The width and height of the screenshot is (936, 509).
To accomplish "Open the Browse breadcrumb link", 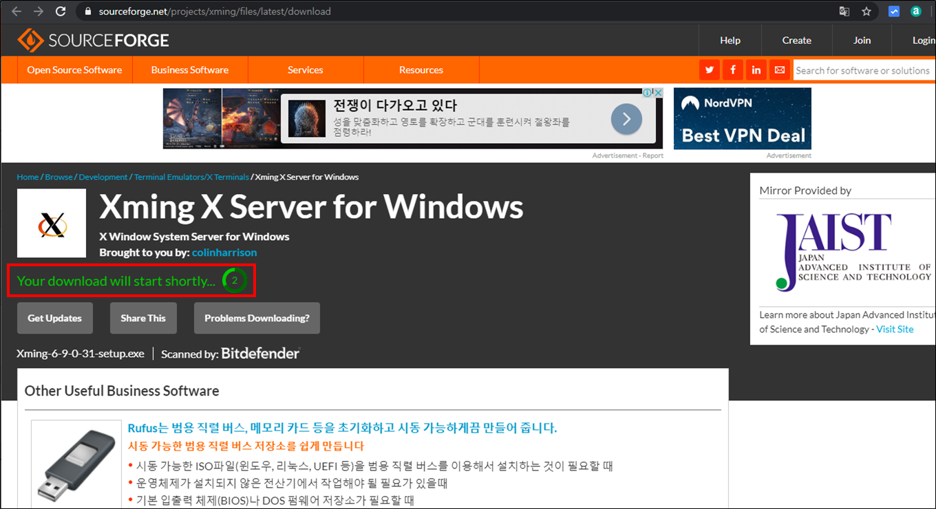I will [58, 177].
